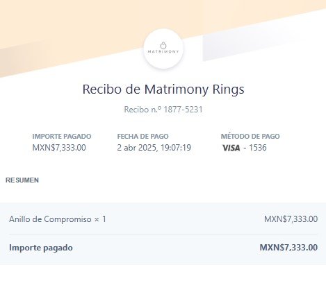This screenshot has width=326, height=290.
Task: Click the FECHA DE PAGO label
Action: [x=143, y=137]
